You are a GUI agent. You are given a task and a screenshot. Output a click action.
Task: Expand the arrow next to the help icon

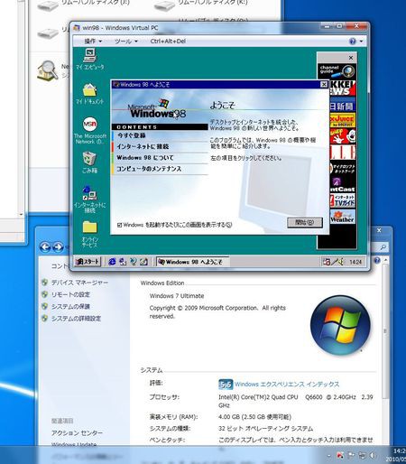[361, 41]
